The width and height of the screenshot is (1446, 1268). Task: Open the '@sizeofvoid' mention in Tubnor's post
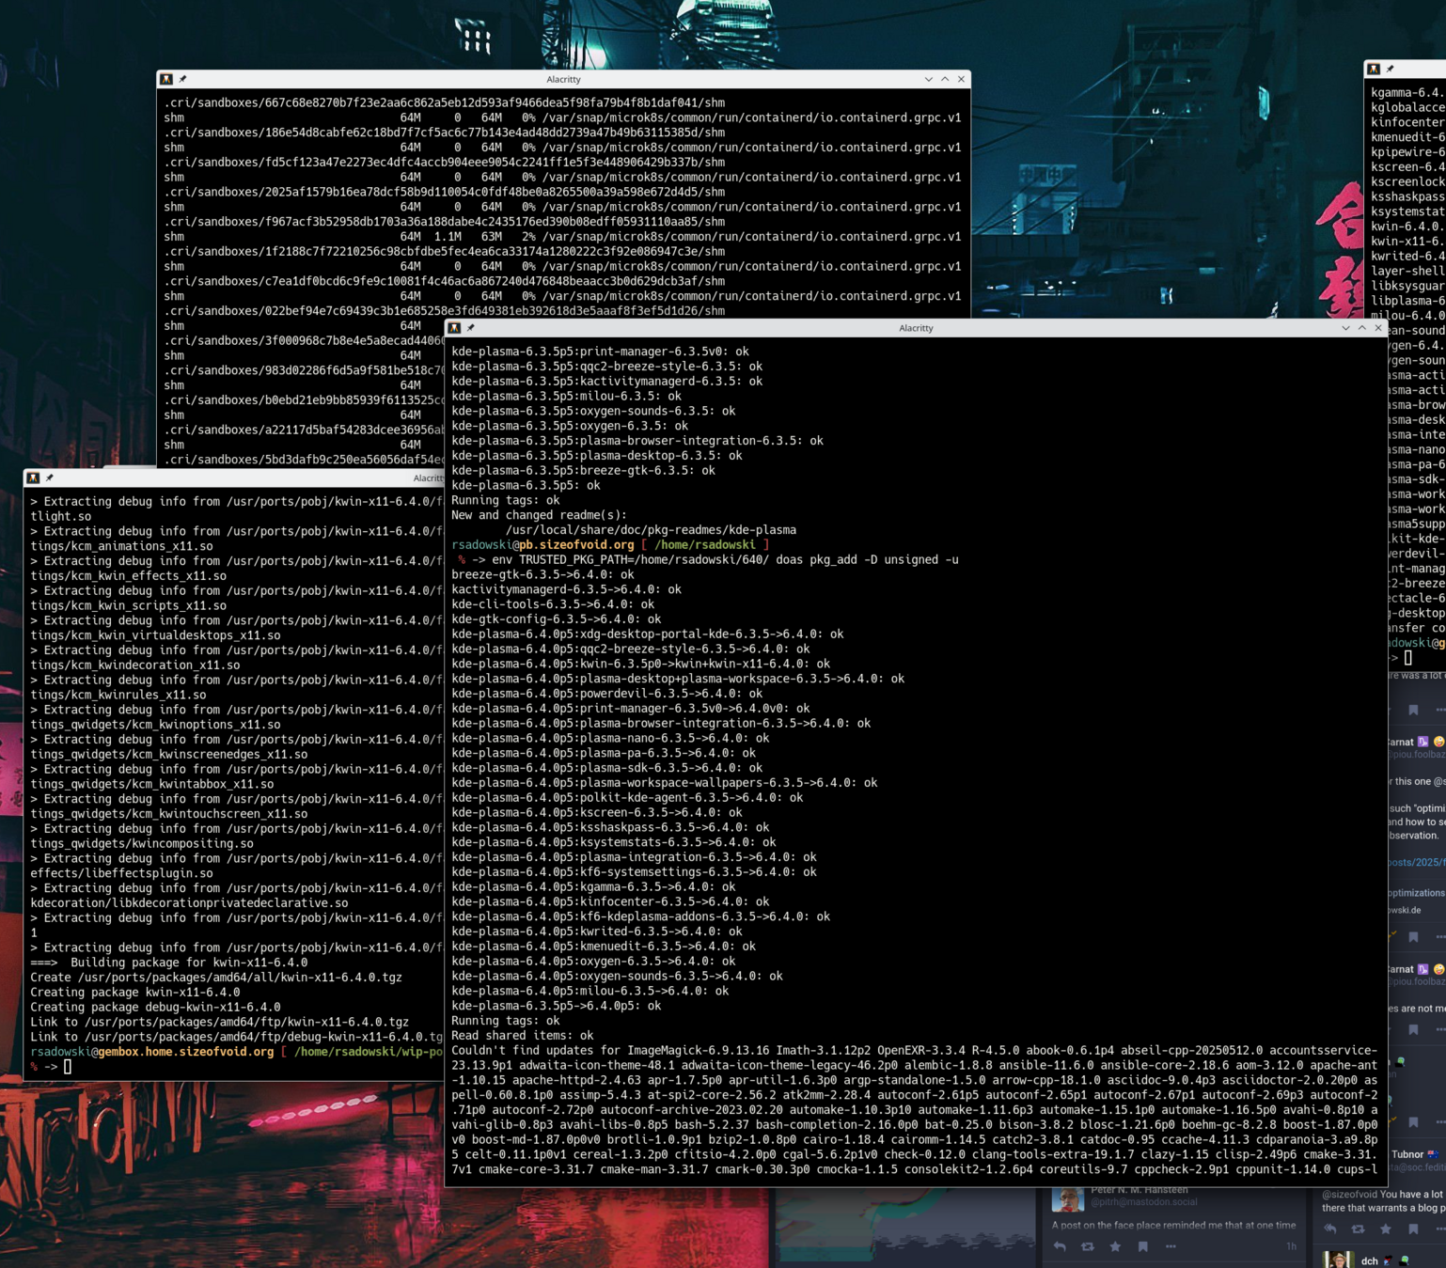click(1350, 1194)
